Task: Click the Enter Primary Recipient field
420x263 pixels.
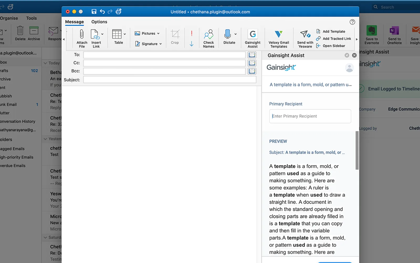Action: tap(310, 116)
